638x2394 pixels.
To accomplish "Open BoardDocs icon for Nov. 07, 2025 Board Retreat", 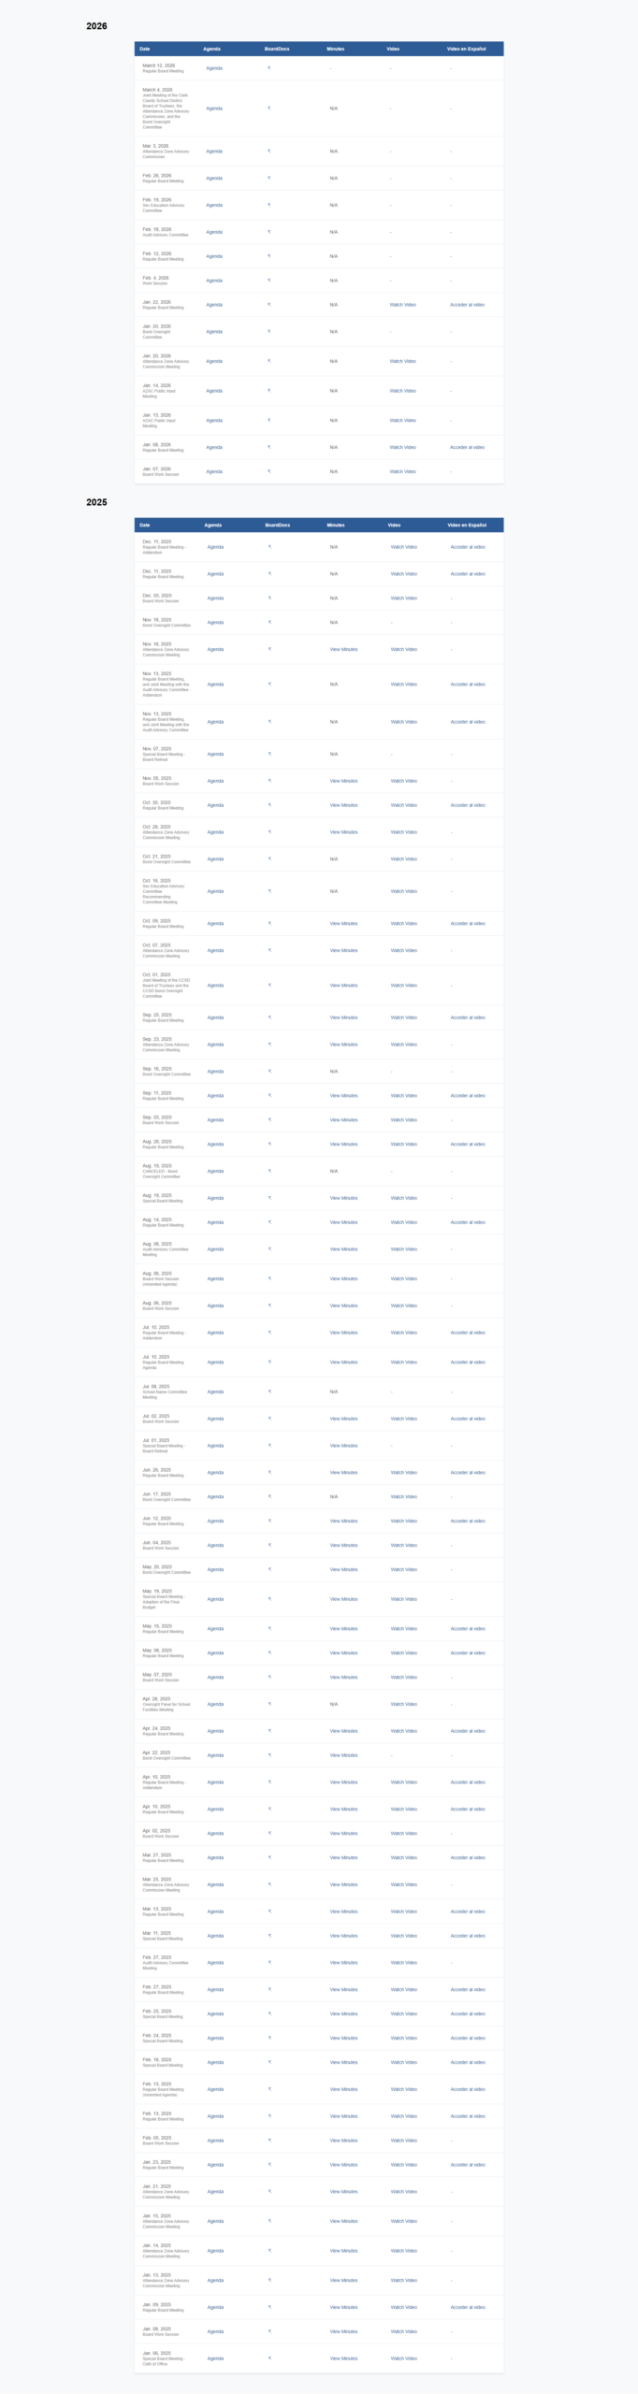I will tap(270, 754).
